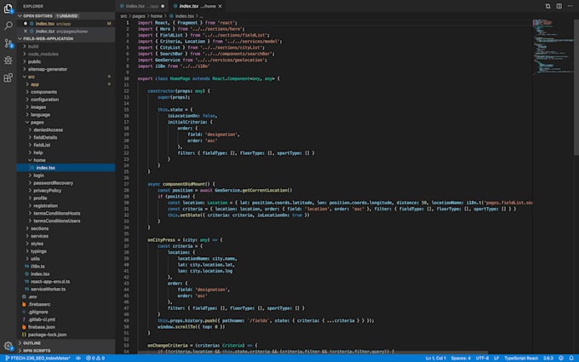
Task: Collapse the Open Editors section
Action: click(66, 16)
